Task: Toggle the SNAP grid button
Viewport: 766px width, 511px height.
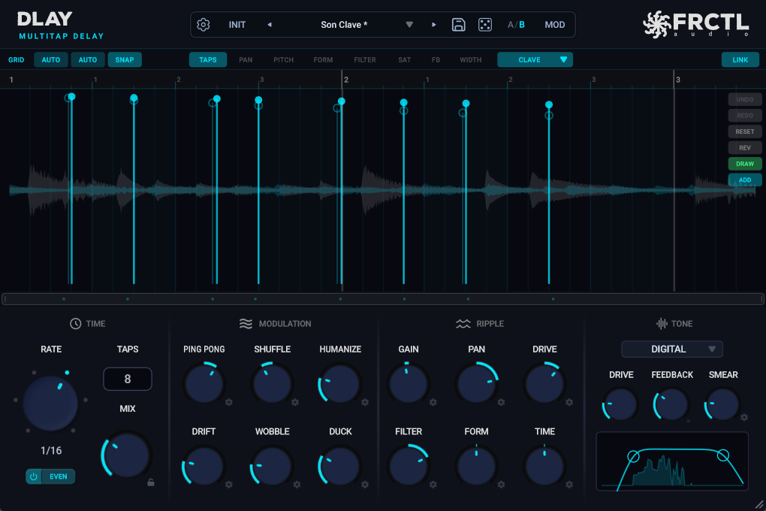Action: [125, 59]
